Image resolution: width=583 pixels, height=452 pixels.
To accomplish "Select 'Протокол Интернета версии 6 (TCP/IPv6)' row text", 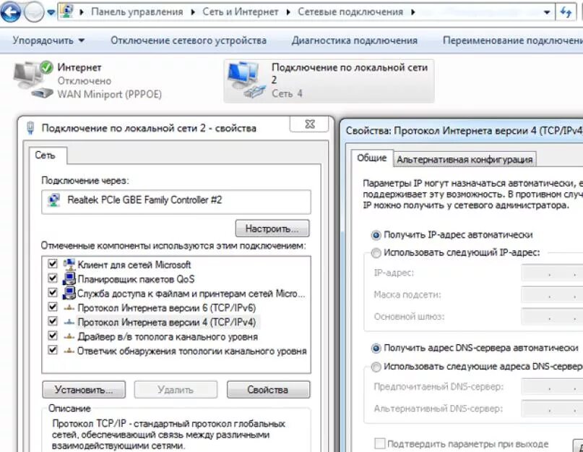I will 167,308.
